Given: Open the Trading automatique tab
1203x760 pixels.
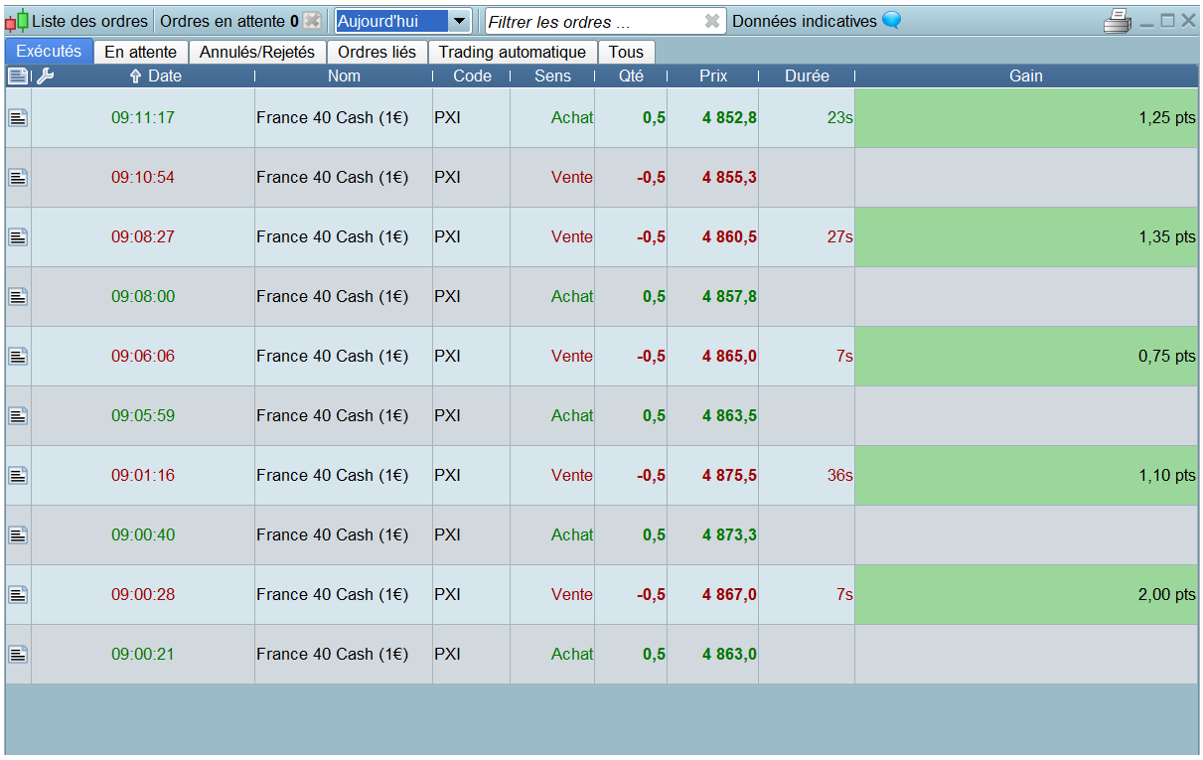Looking at the screenshot, I should pos(513,52).
